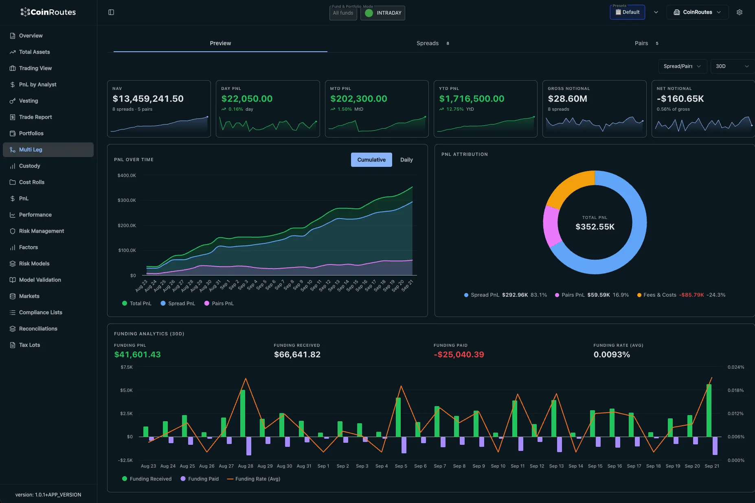Click the CoinRoutes logo
This screenshot has height=503, width=755.
click(48, 12)
